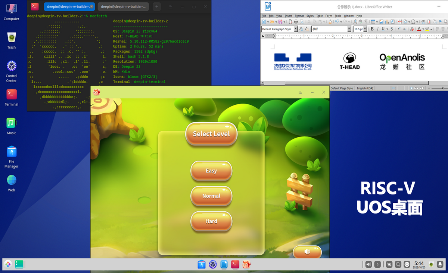
Task: Click the Insert Table icon in Writer
Action: [373, 22]
